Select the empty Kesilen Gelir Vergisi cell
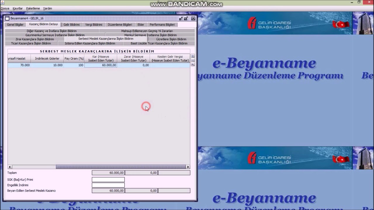 [x=170, y=65]
